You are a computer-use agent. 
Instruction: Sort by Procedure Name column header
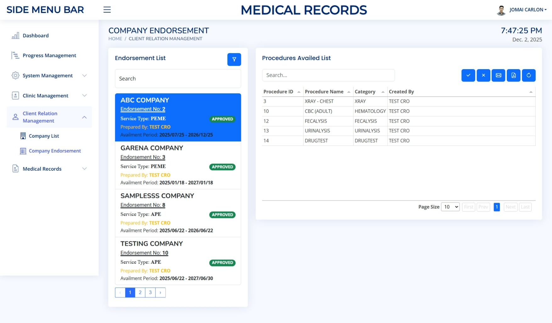tap(324, 92)
